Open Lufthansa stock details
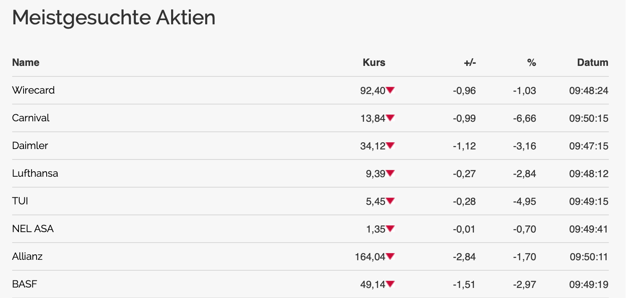 35,173
